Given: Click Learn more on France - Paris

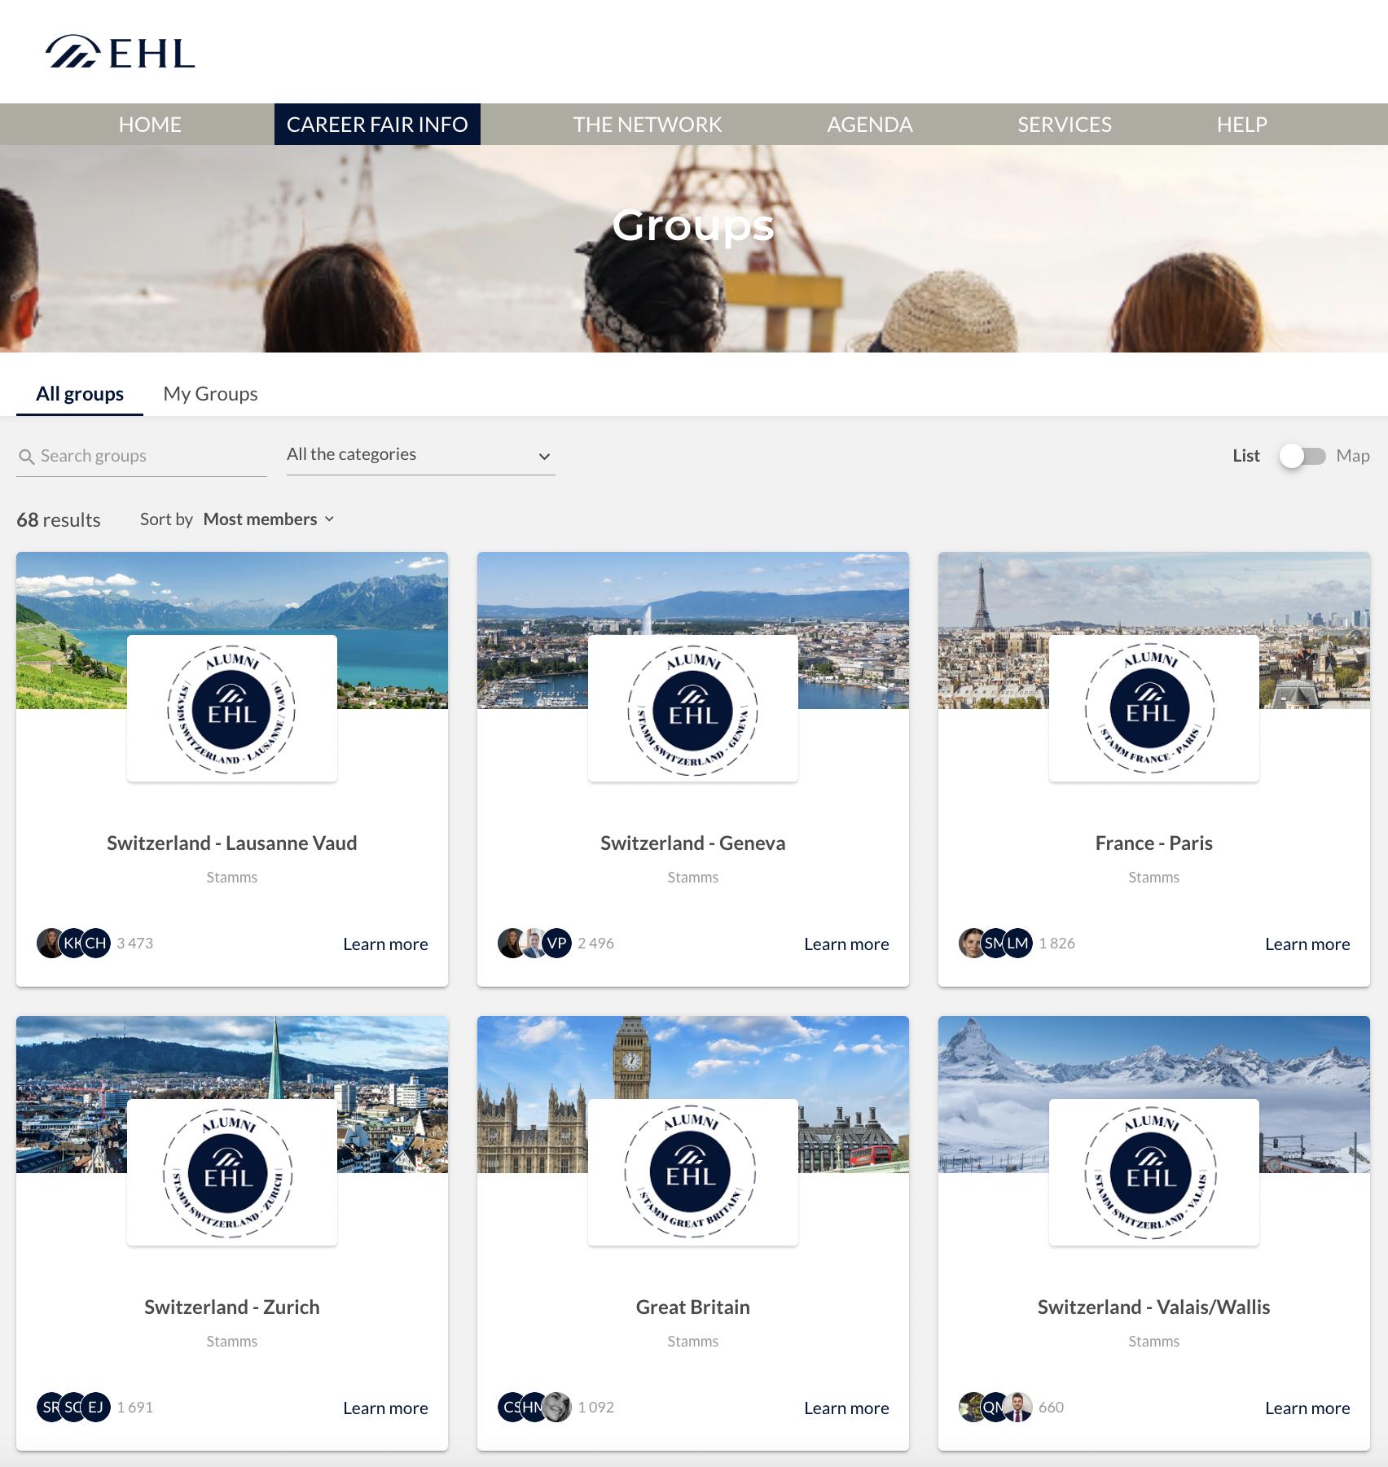Looking at the screenshot, I should 1307,944.
